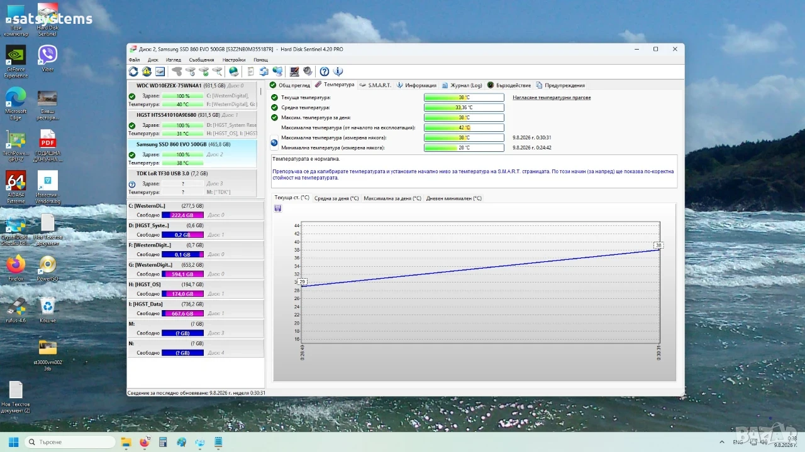Screen dimensions: 805x452
Task: Click the average temperature value 33,36 °C
Action: coord(464,108)
